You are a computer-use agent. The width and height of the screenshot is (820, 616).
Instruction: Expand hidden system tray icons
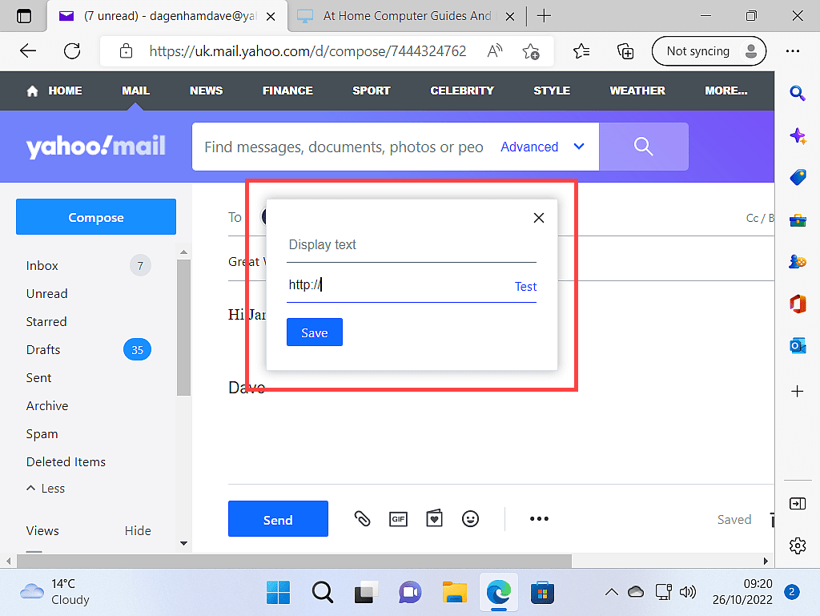pyautogui.click(x=611, y=591)
